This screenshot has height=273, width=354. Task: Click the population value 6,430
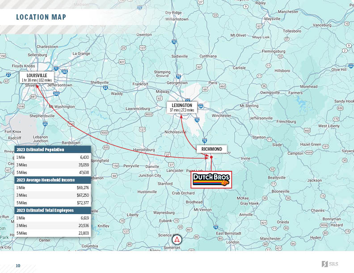coord(84,157)
